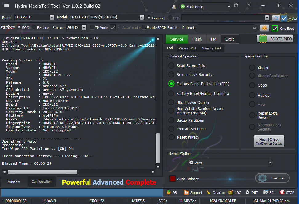The width and height of the screenshot is (299, 204).
Task: Select Ultra Power Option radio
Action: coord(171,102)
